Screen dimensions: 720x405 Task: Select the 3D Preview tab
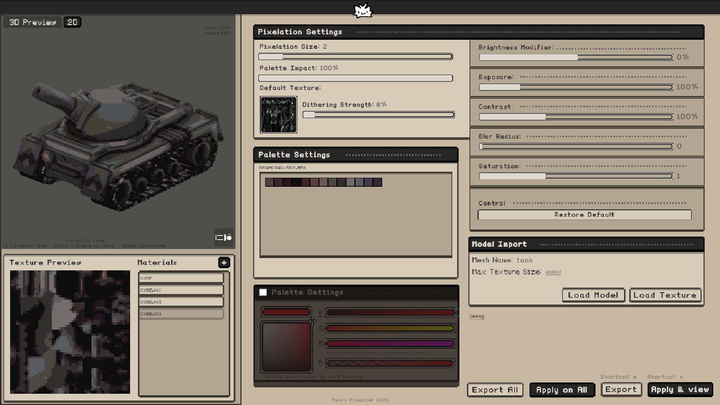pyautogui.click(x=32, y=22)
